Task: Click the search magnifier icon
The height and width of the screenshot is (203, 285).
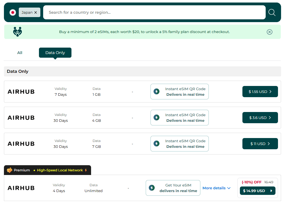Action: [x=272, y=12]
